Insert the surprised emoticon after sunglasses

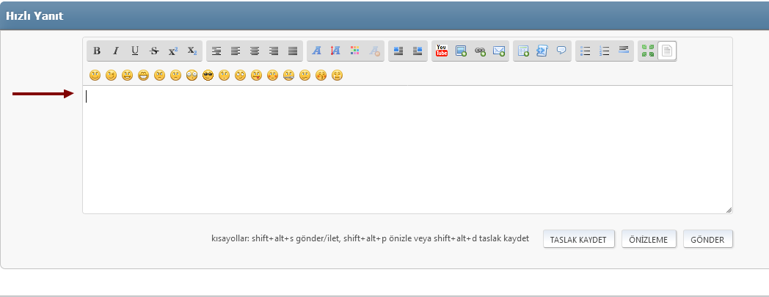click(x=224, y=76)
